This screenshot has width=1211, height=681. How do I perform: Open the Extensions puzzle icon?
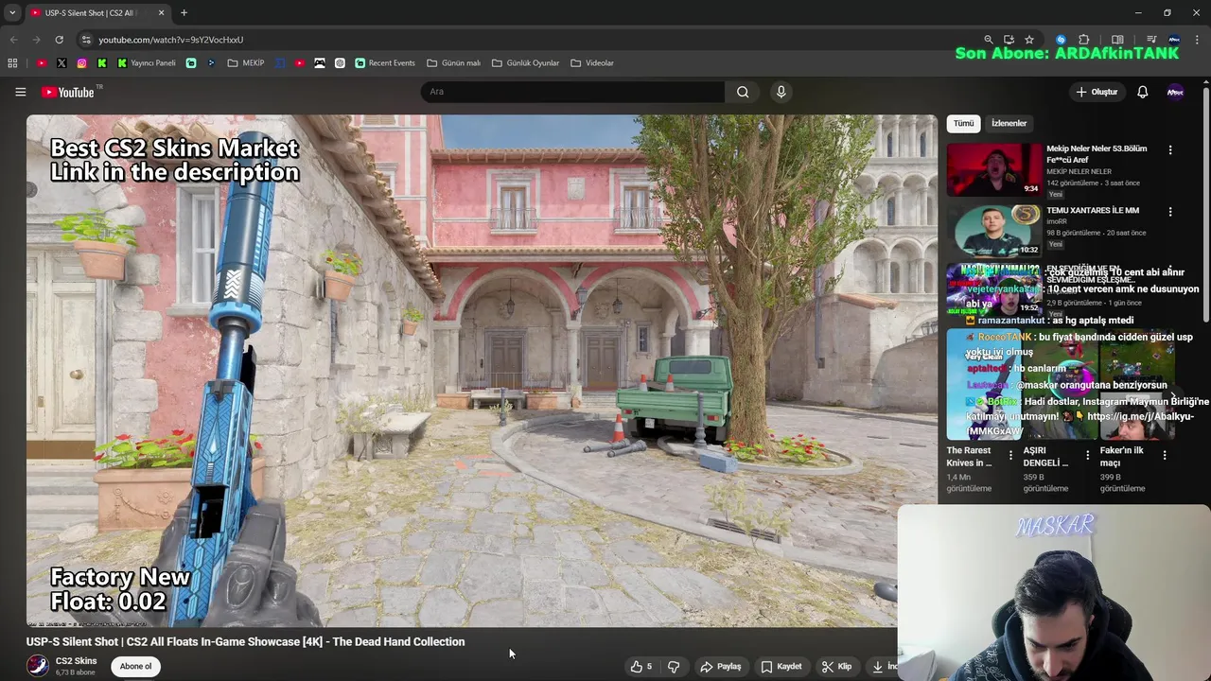tap(1084, 40)
